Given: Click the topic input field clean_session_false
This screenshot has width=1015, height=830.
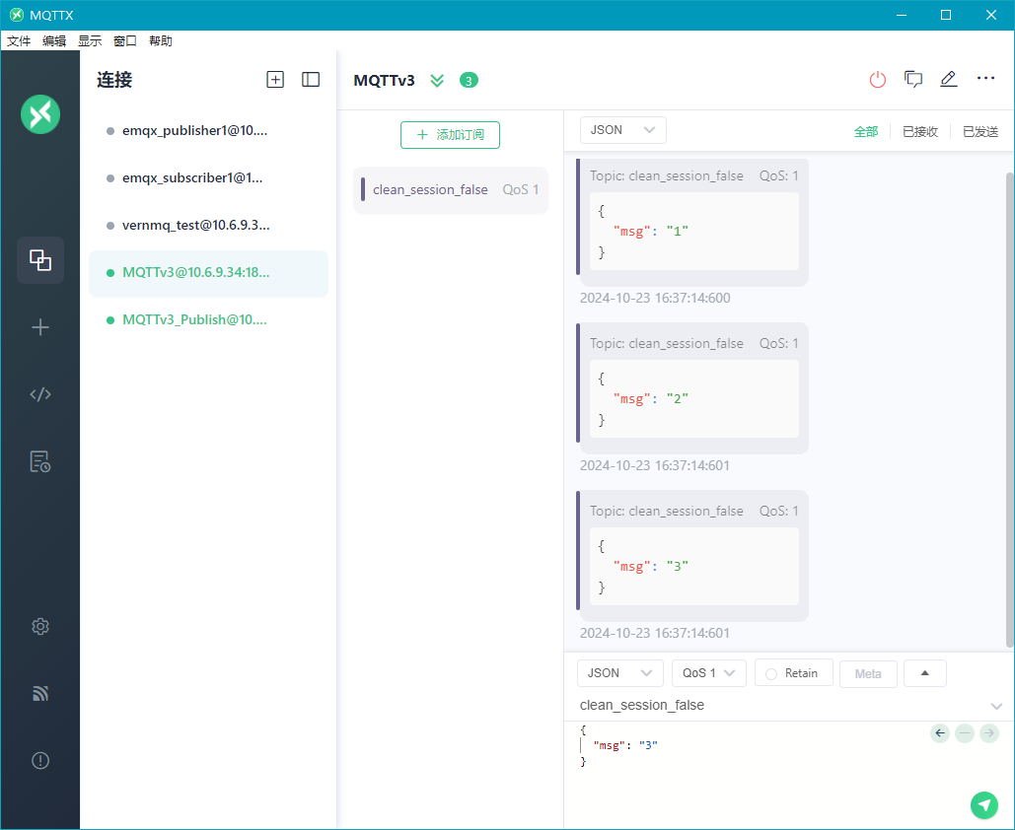Looking at the screenshot, I should coord(780,705).
